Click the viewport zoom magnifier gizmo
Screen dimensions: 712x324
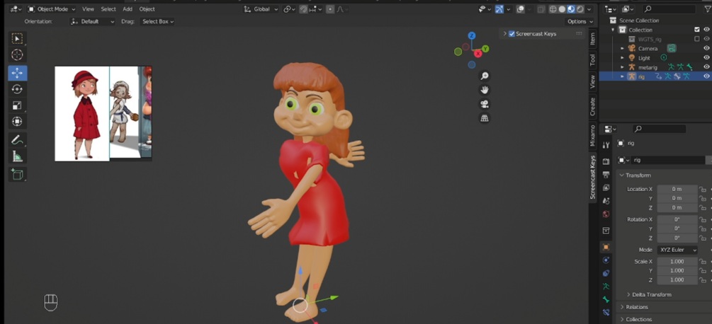click(485, 76)
